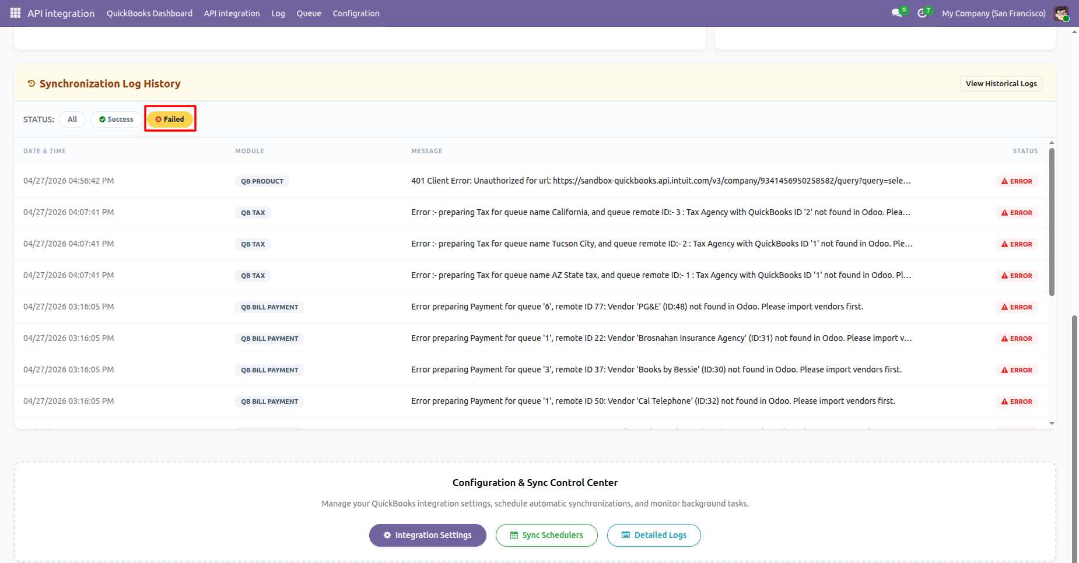This screenshot has height=563, width=1079.
Task: Click the log table scroll down arrow
Action: click(x=1052, y=424)
